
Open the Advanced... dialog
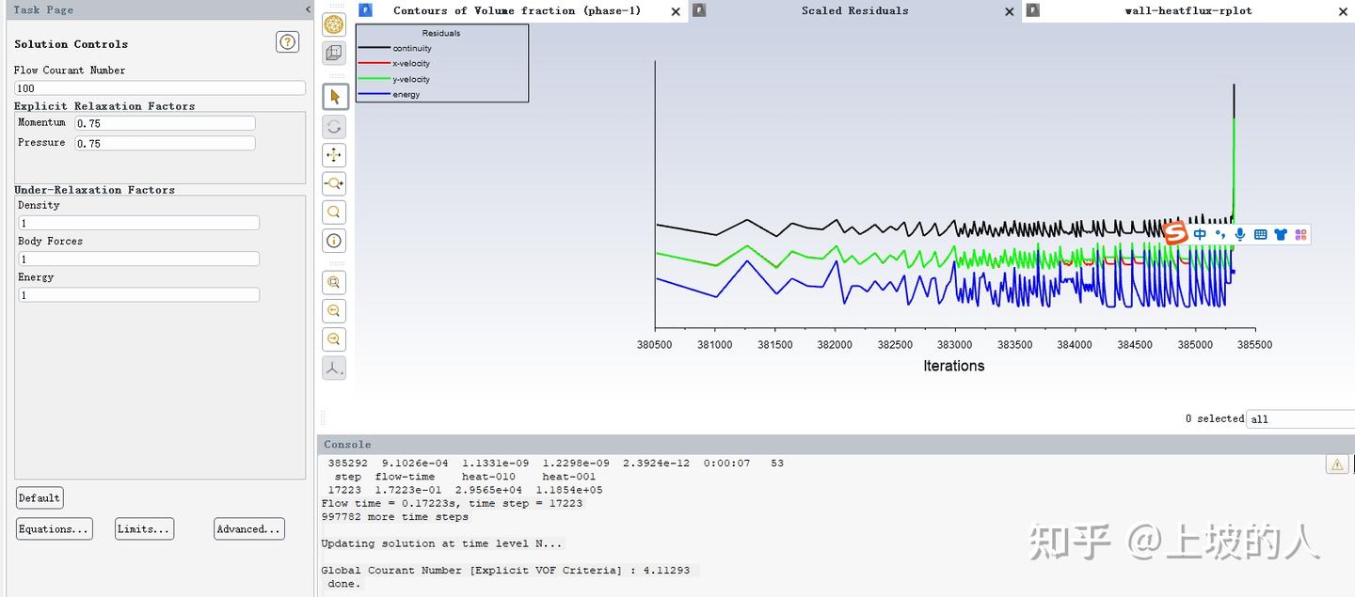[x=248, y=528]
